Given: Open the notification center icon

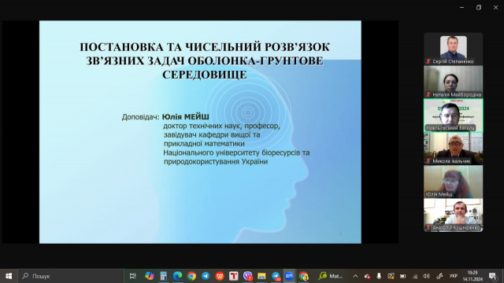Looking at the screenshot, I should pos(493,276).
